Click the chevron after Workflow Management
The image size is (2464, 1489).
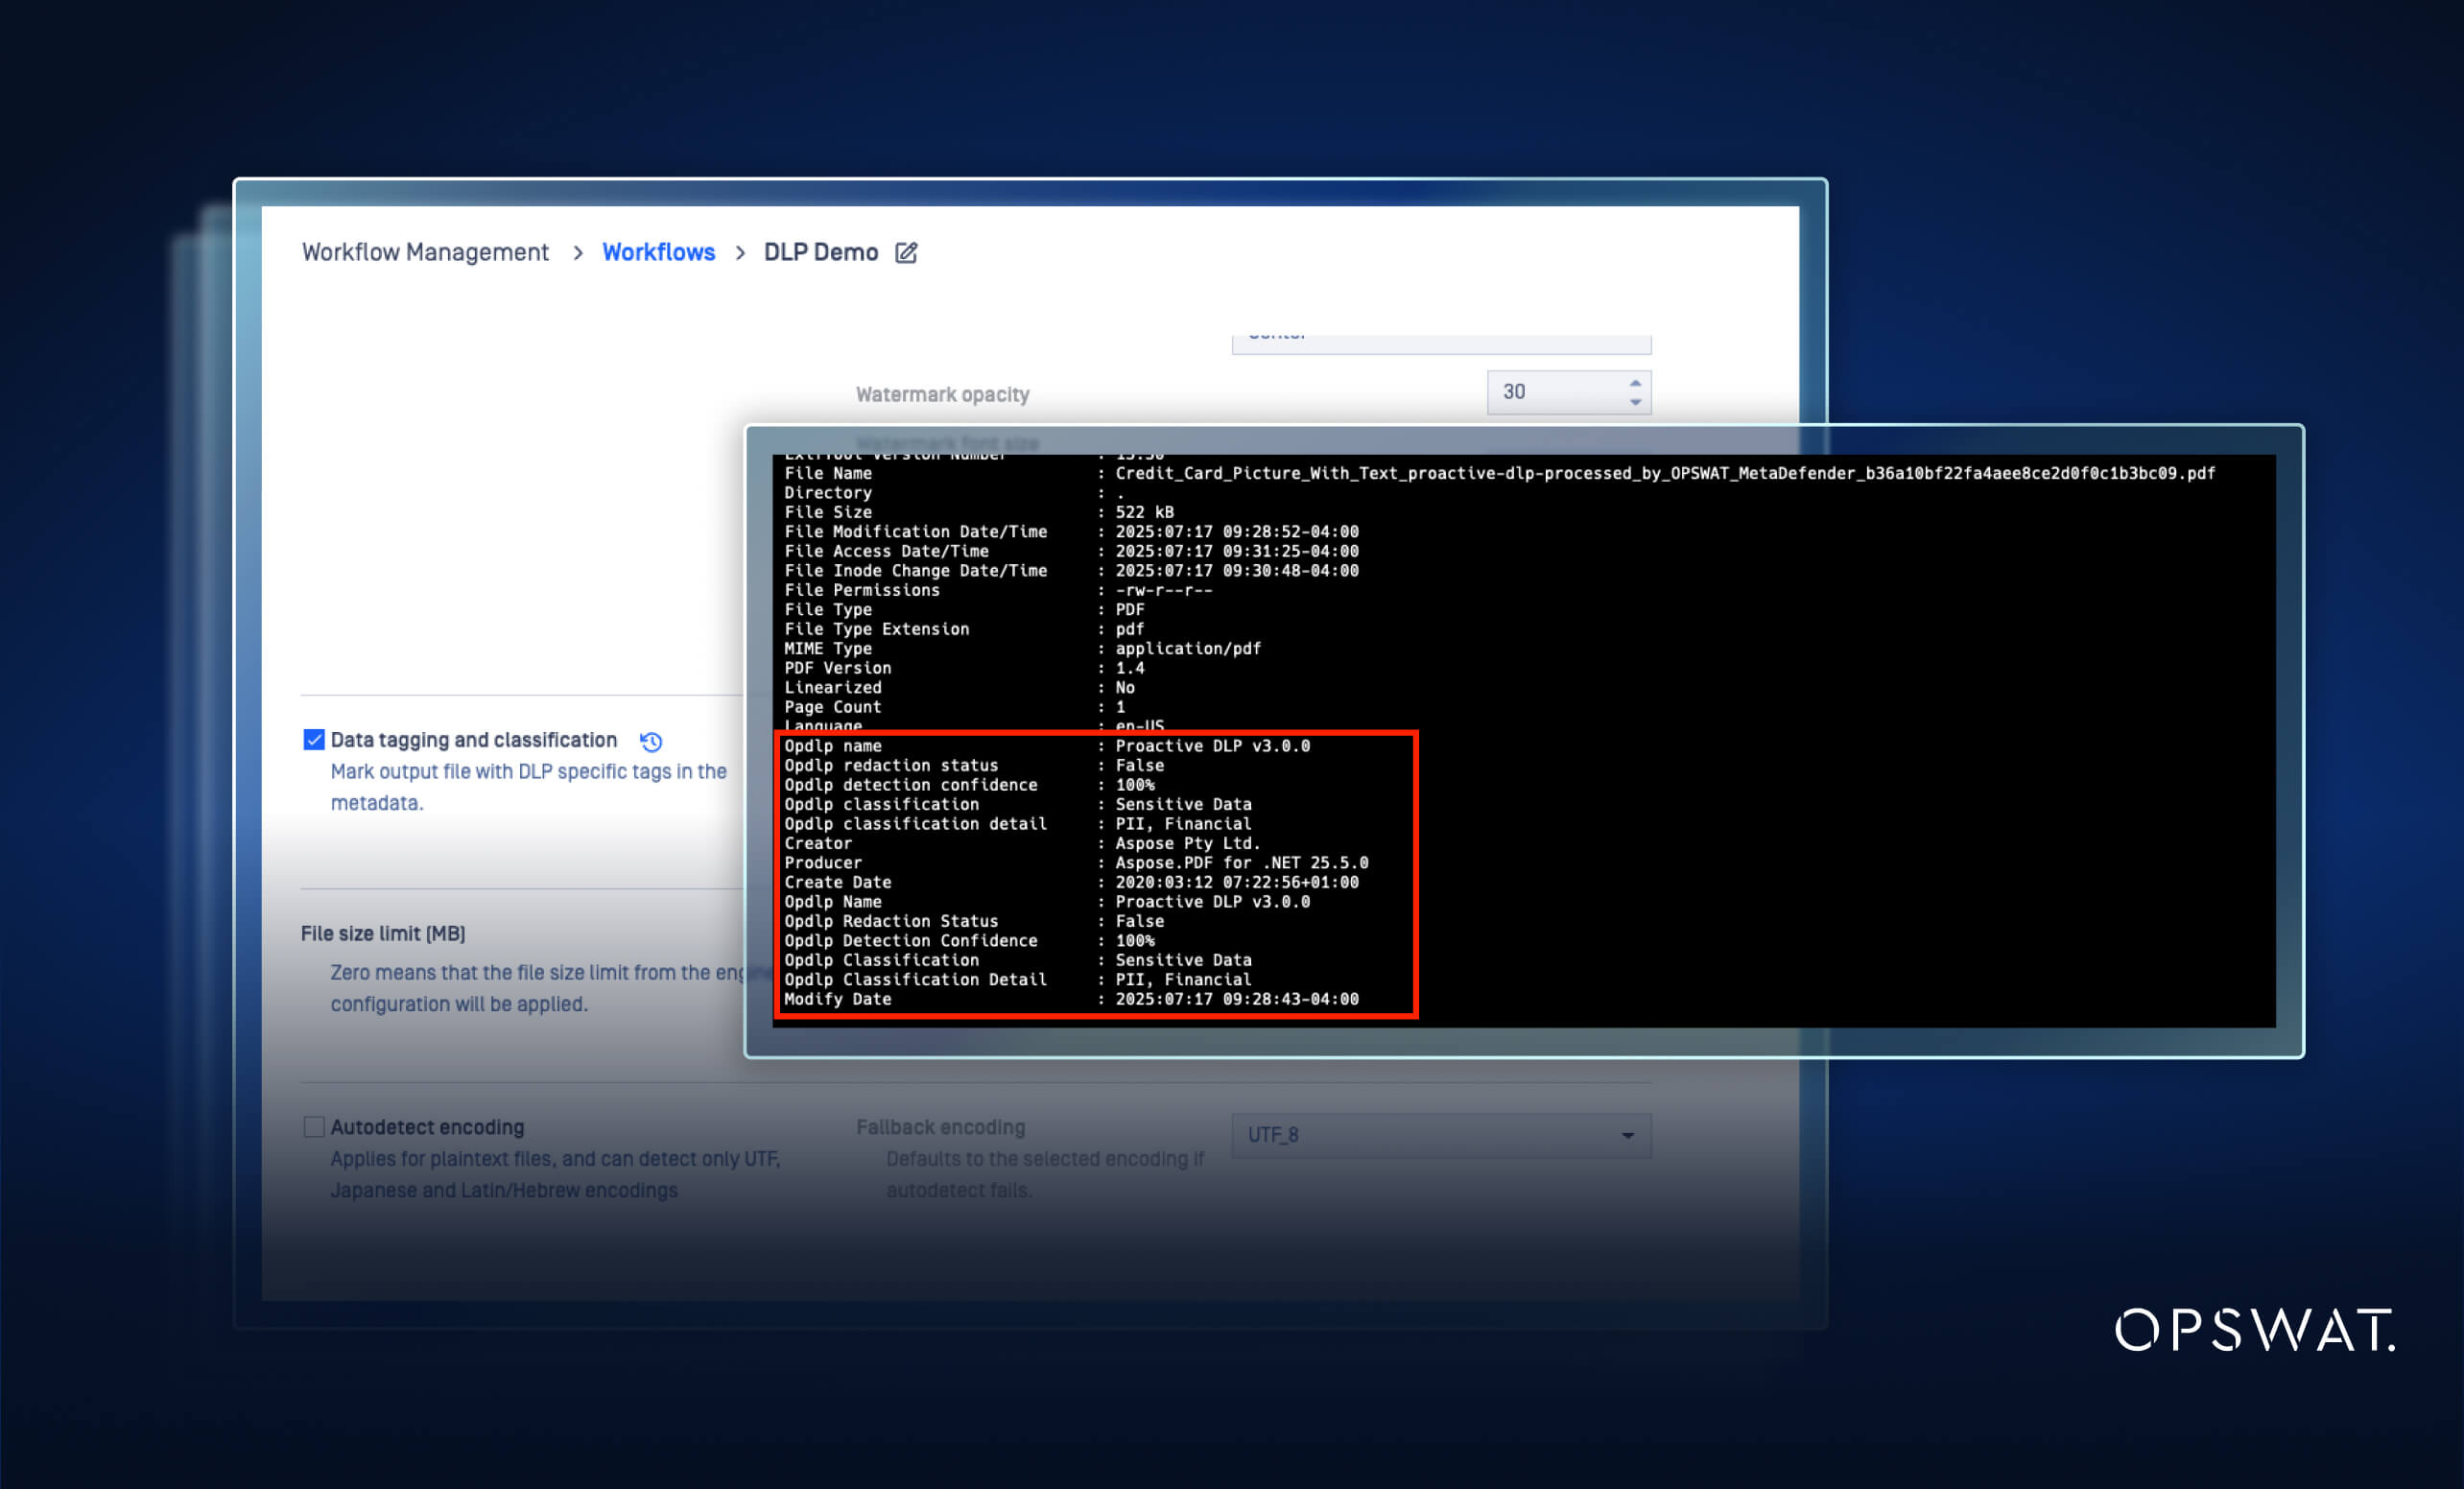click(x=578, y=253)
